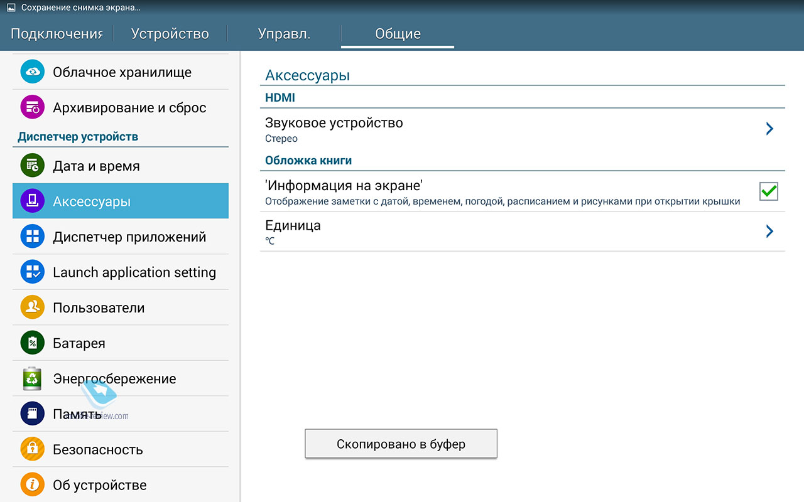Image resolution: width=804 pixels, height=502 pixels.
Task: Click the Backup and reset icon (Архивирование и сброс)
Action: tap(32, 107)
